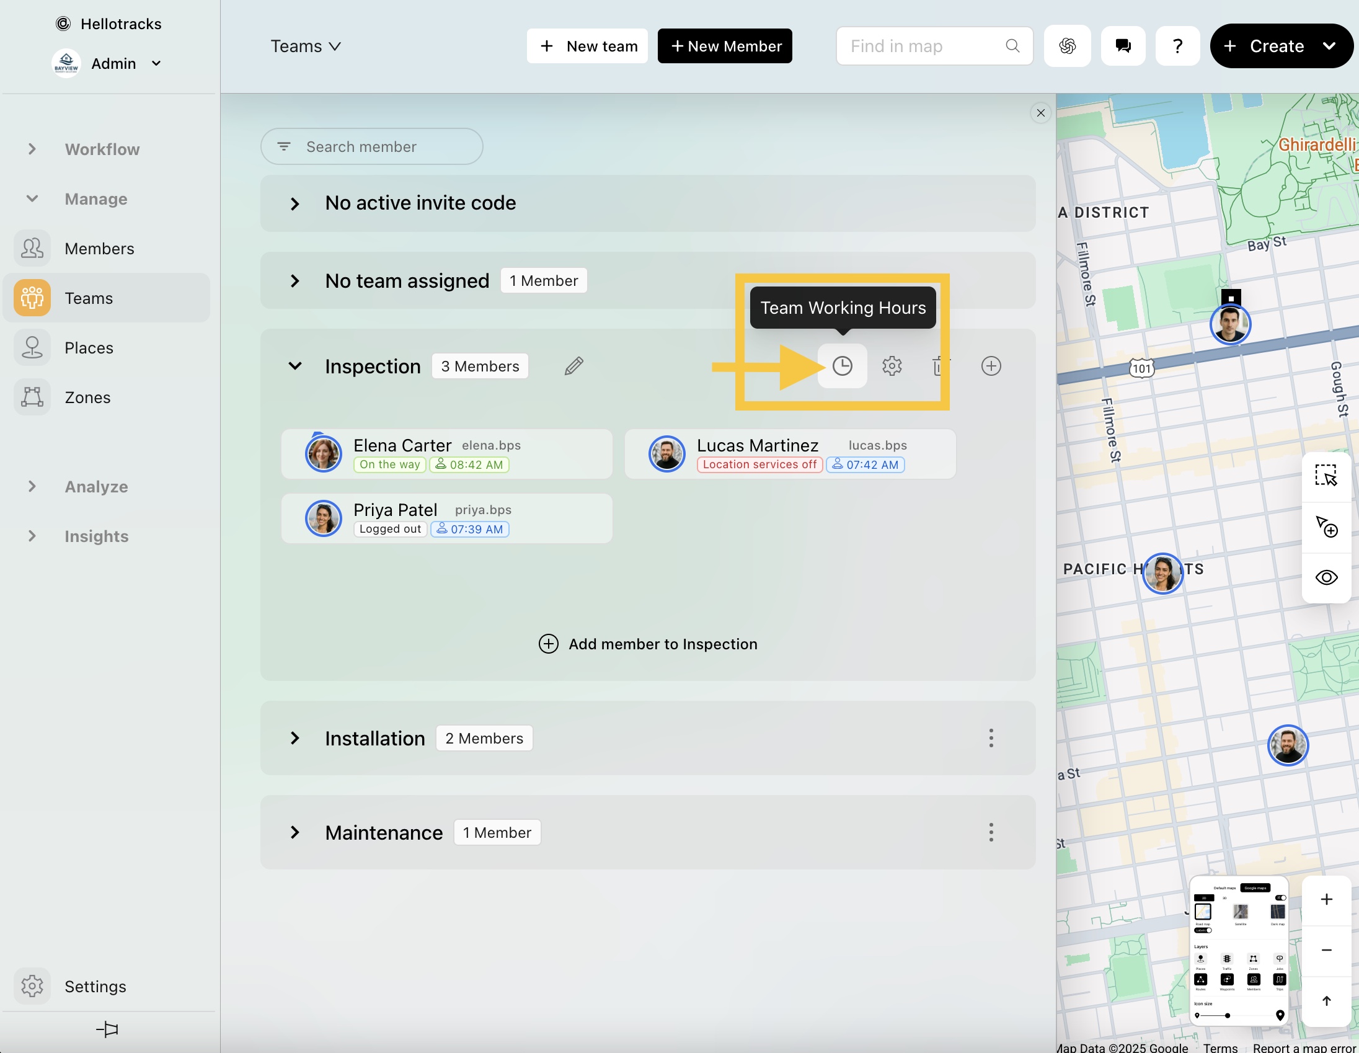Click the New Member button
The height and width of the screenshot is (1053, 1359).
click(724, 46)
